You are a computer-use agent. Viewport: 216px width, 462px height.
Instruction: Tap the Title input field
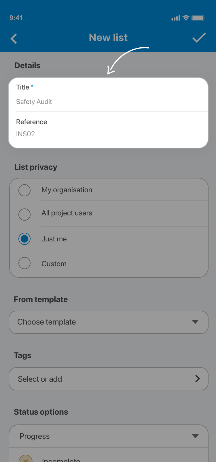click(x=108, y=102)
